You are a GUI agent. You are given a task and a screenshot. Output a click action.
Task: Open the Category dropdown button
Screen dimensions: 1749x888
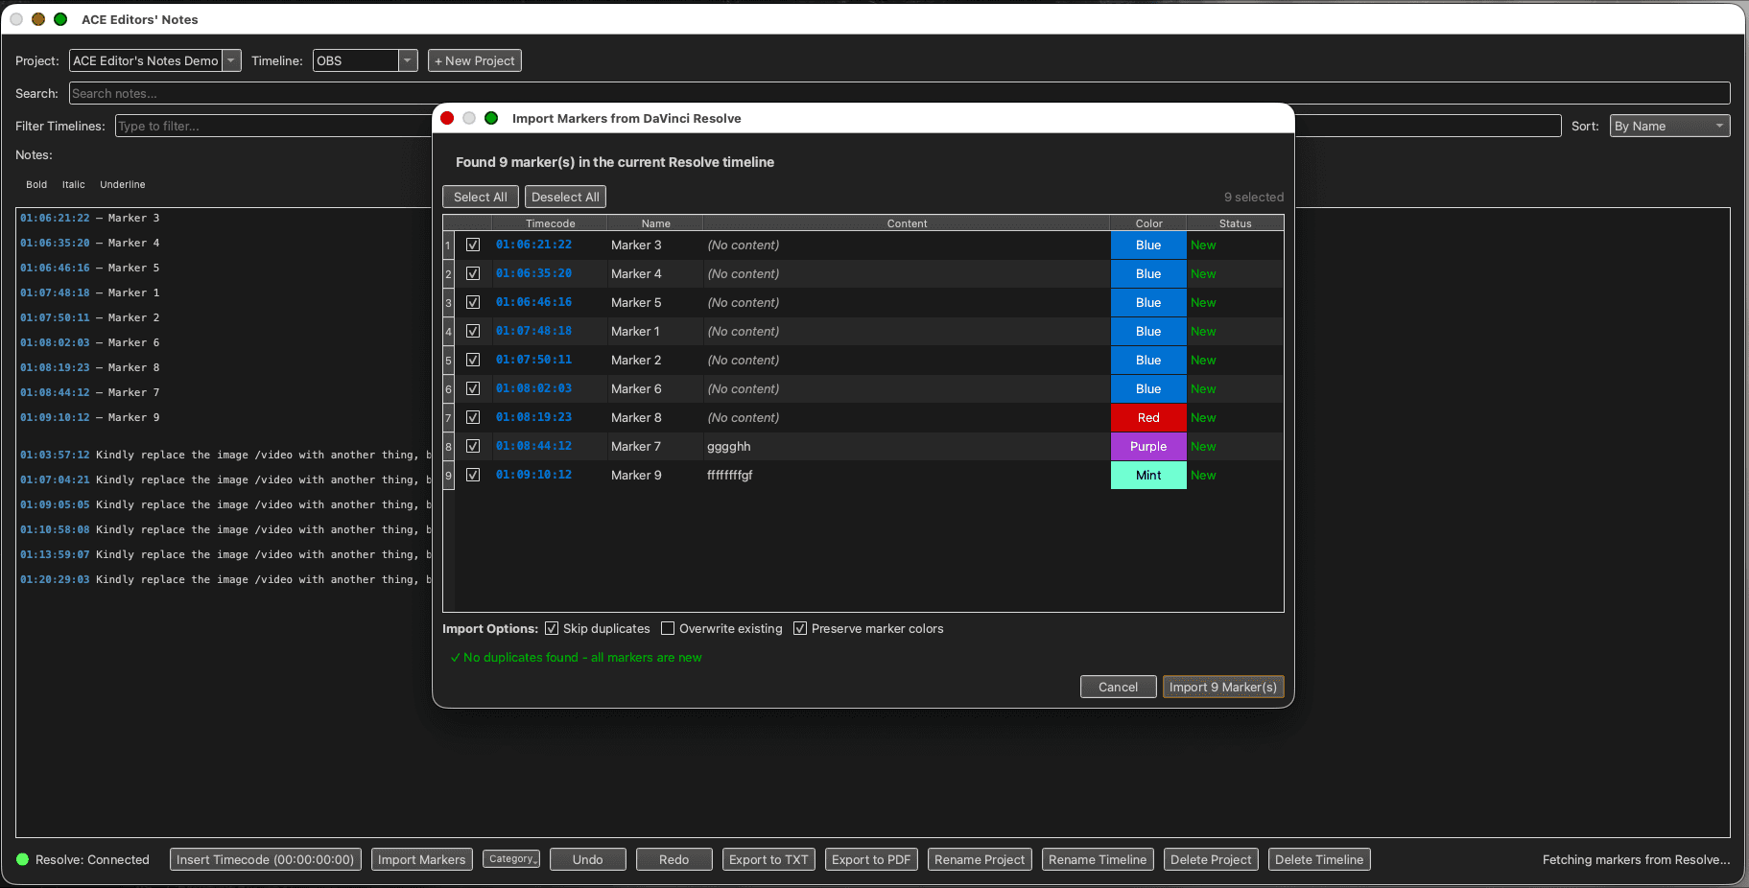pyautogui.click(x=511, y=858)
